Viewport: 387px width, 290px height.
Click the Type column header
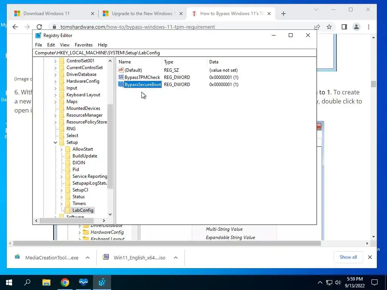pyautogui.click(x=184, y=62)
